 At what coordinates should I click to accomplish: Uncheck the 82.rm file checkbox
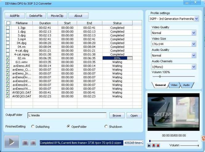coord(8,58)
